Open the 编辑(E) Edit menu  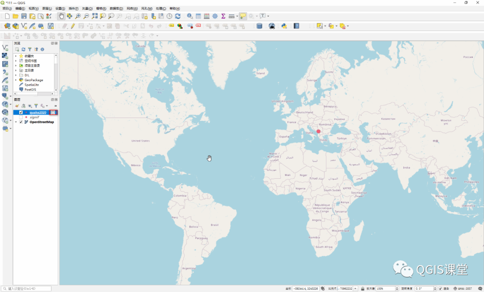pyautogui.click(x=20, y=9)
